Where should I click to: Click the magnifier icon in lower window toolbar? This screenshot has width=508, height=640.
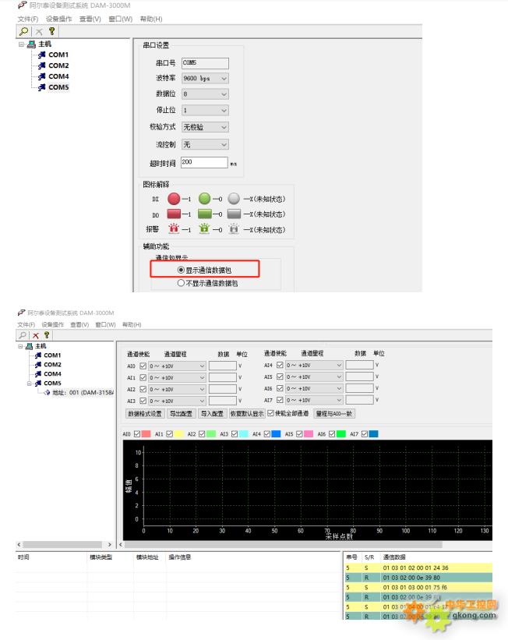click(23, 335)
